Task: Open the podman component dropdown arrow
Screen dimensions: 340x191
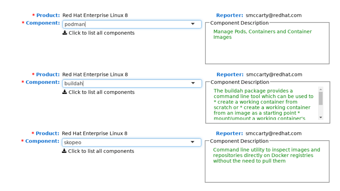Action: [x=193, y=24]
